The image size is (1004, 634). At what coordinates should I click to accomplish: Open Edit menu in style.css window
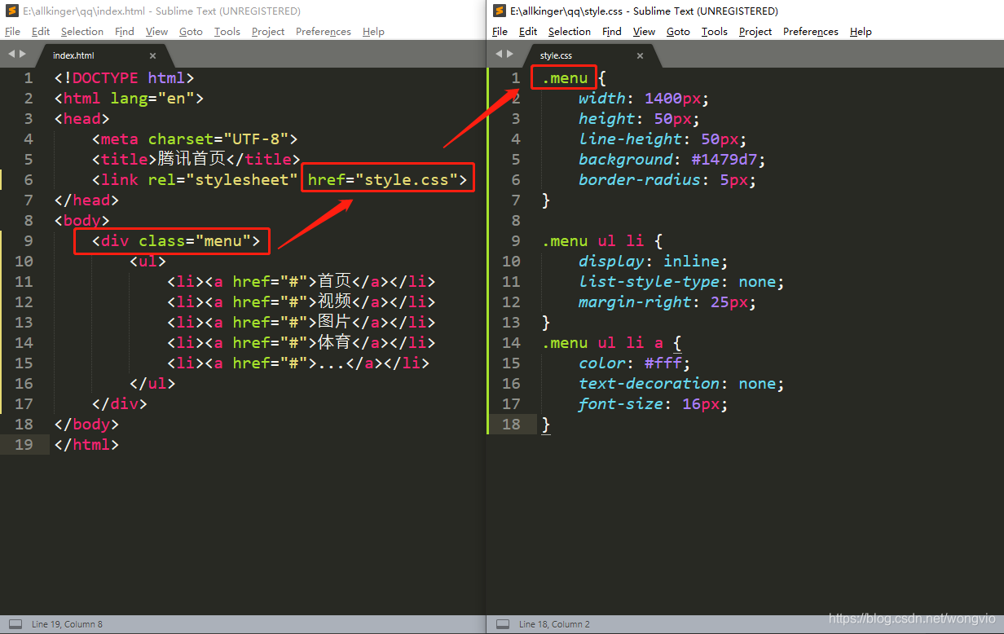528,32
